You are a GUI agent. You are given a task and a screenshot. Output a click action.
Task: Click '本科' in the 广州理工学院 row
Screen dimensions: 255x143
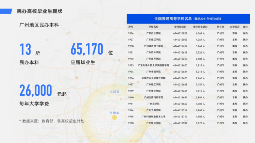235,84
